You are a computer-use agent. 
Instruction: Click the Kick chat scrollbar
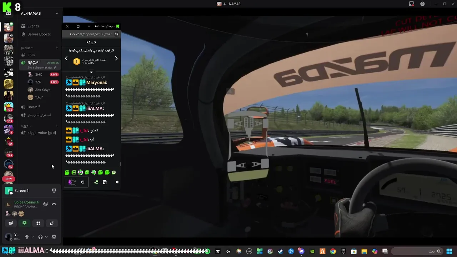pos(120,164)
